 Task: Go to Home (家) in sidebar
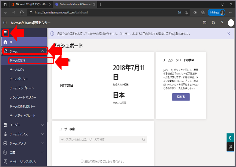click(24, 42)
